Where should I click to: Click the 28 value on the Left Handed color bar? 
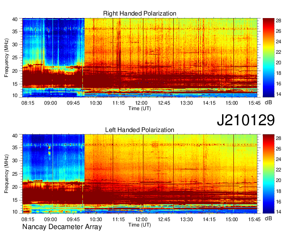[278, 138]
